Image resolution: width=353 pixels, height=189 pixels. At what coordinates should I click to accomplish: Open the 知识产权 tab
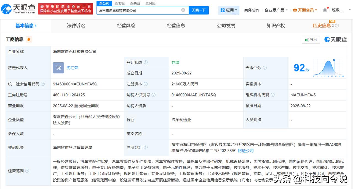coord(276,26)
